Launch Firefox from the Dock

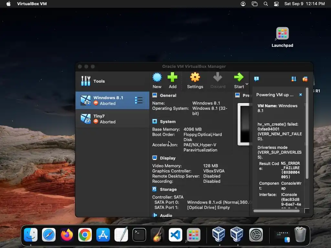click(x=67, y=235)
